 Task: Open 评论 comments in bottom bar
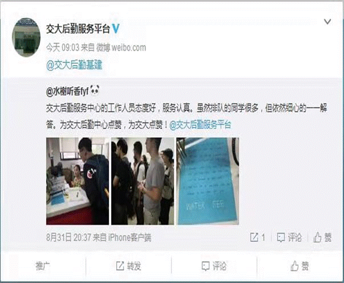(214, 266)
